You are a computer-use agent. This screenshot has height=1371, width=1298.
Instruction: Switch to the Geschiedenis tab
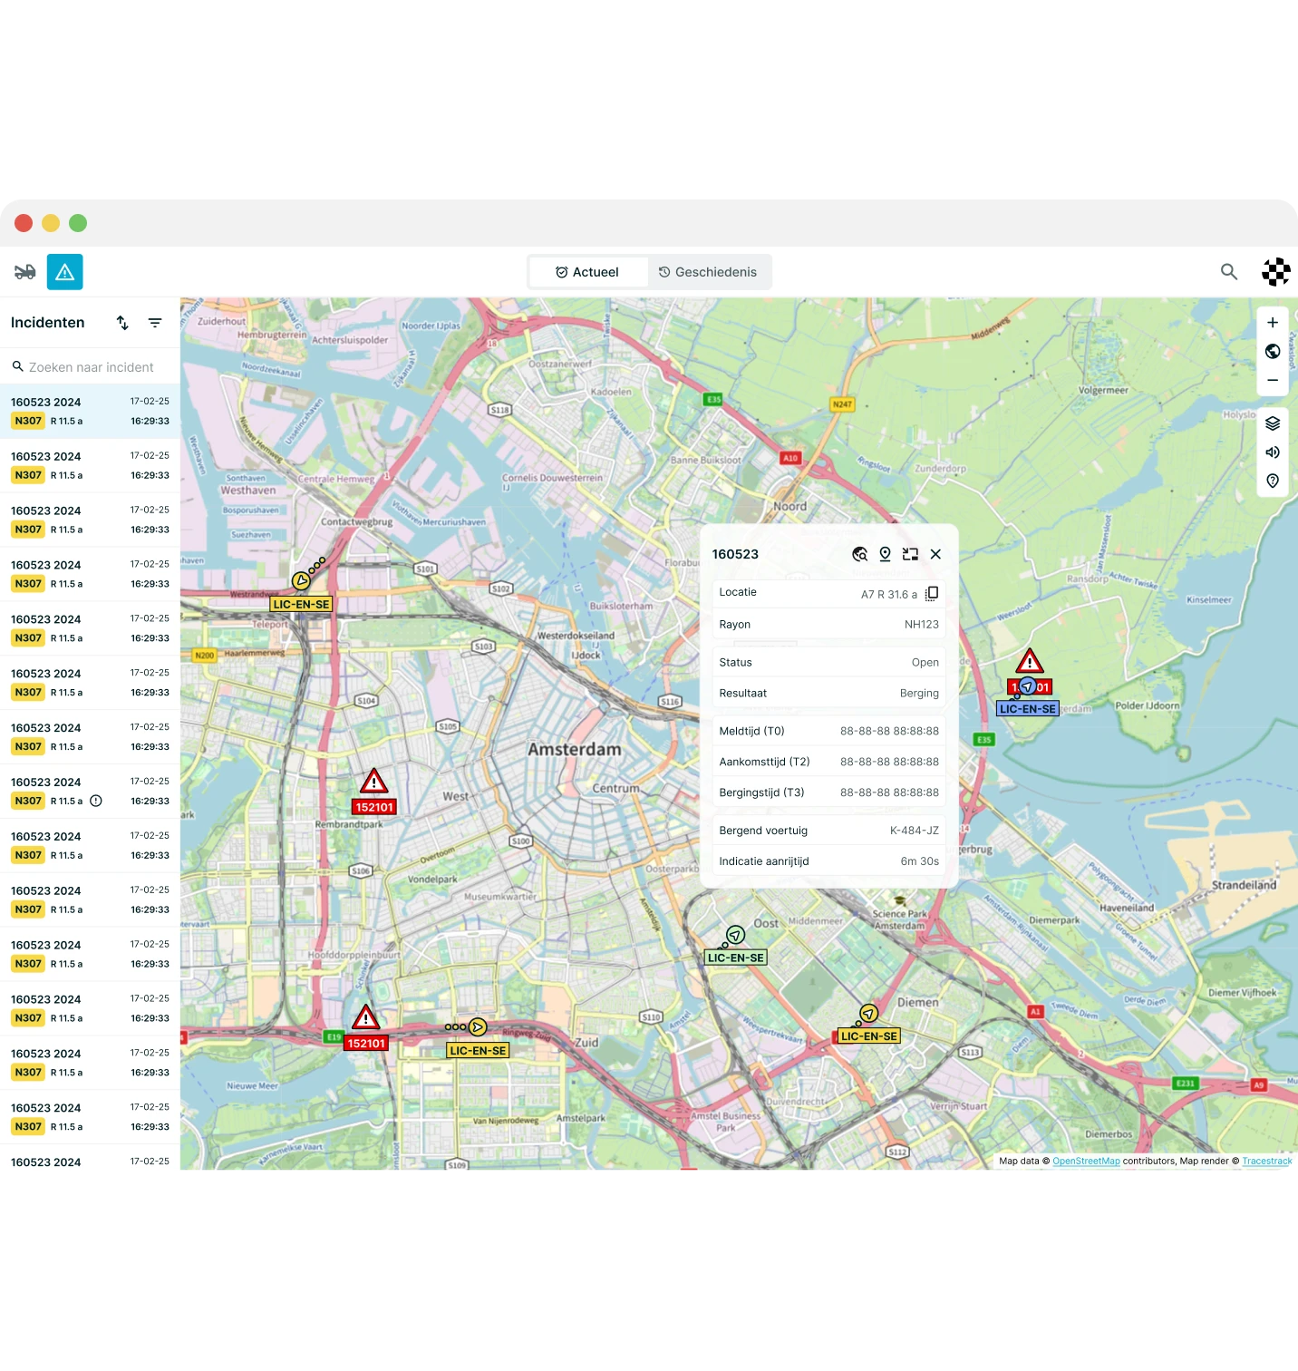pyautogui.click(x=708, y=272)
